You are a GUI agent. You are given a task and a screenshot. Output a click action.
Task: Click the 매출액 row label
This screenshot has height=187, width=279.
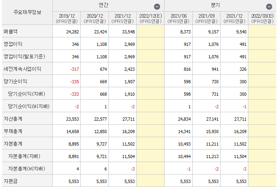tap(10, 31)
